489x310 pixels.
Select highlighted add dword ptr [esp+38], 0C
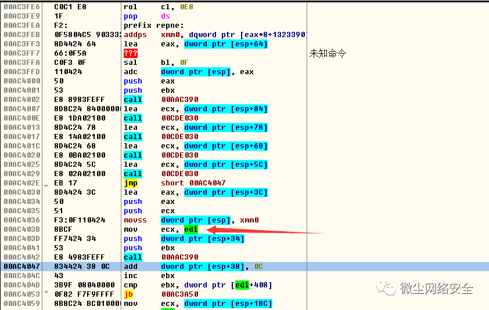[193, 267]
